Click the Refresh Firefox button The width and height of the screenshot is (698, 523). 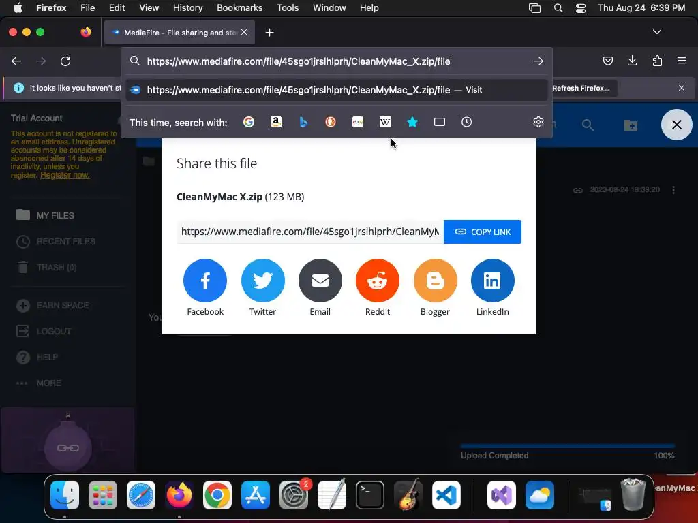point(581,88)
